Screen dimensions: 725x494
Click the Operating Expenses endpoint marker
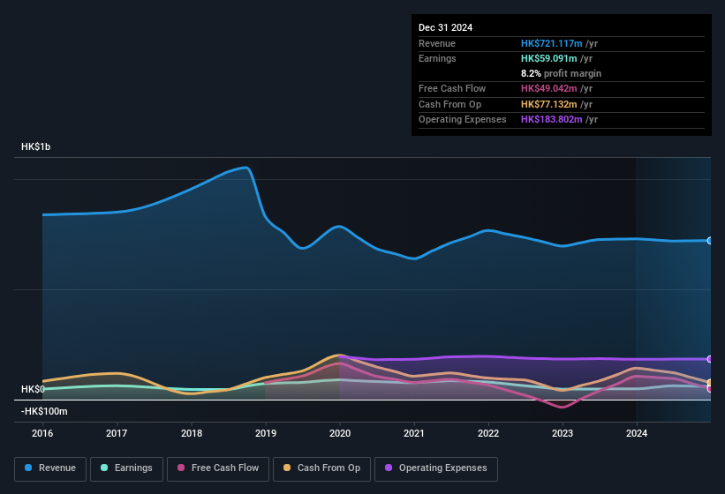coord(710,359)
